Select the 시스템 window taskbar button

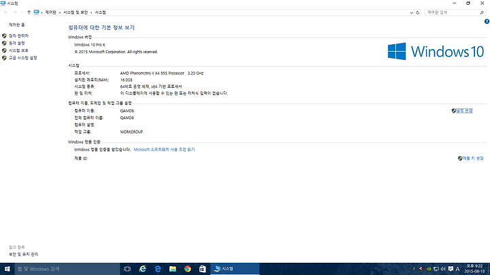click(x=235, y=269)
